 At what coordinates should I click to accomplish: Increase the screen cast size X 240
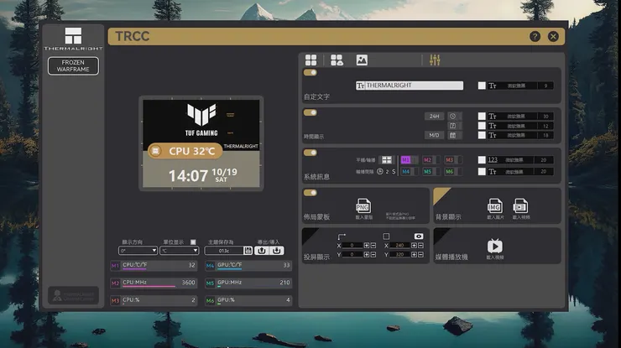click(x=414, y=246)
